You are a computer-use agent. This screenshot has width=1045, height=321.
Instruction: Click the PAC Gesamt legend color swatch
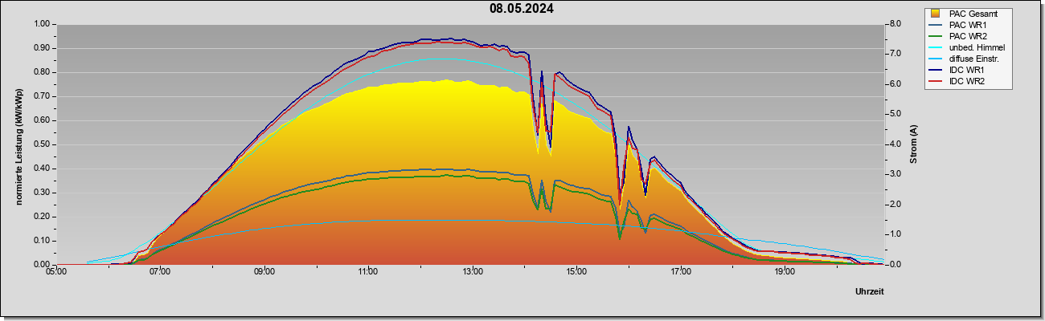pos(936,14)
